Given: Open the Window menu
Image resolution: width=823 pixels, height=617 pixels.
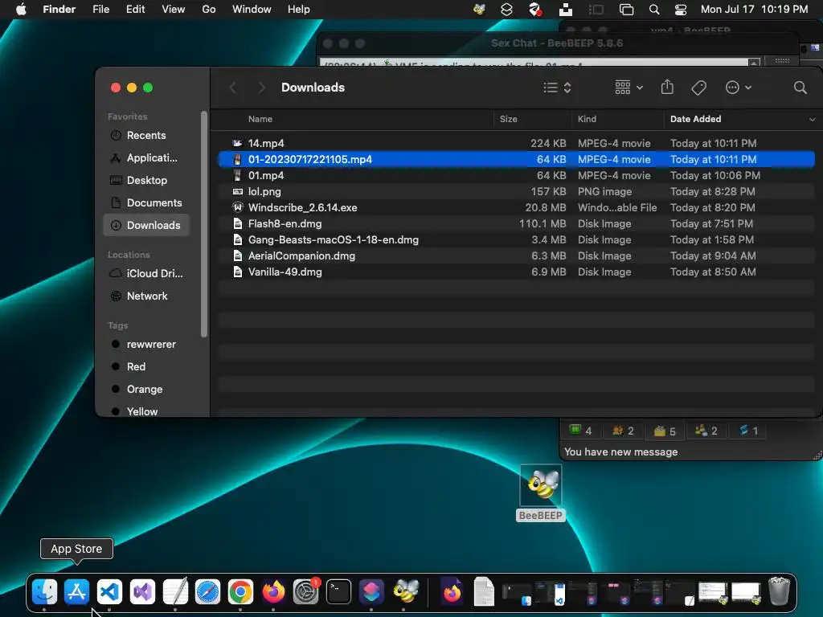Looking at the screenshot, I should pos(252,10).
